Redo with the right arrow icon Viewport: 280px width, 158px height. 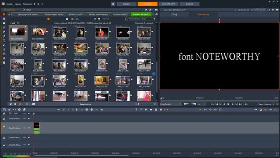coord(42,4)
